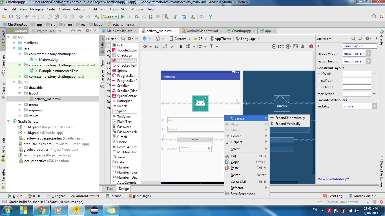Toggle attributes view with swap arrows icon
The width and height of the screenshot is (385, 216).
360,39
